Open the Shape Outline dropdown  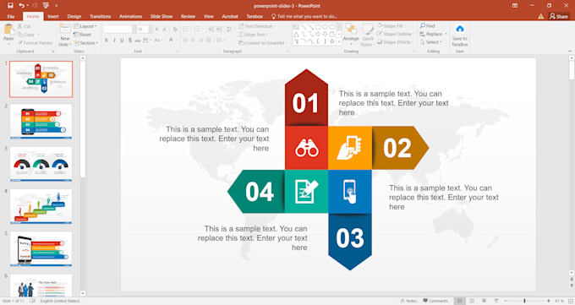click(396, 34)
